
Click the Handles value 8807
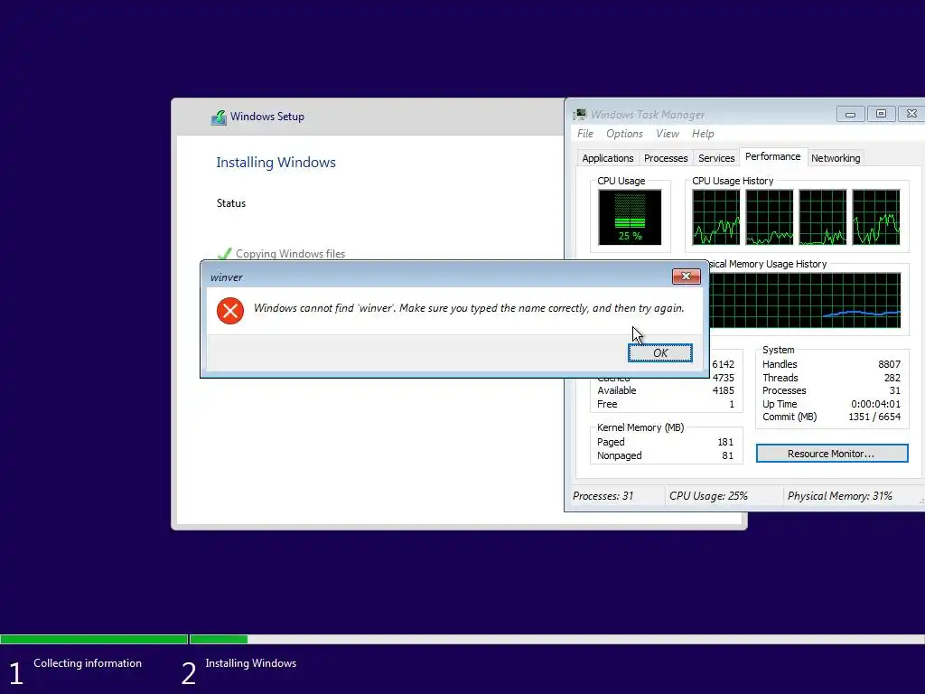[x=889, y=364]
